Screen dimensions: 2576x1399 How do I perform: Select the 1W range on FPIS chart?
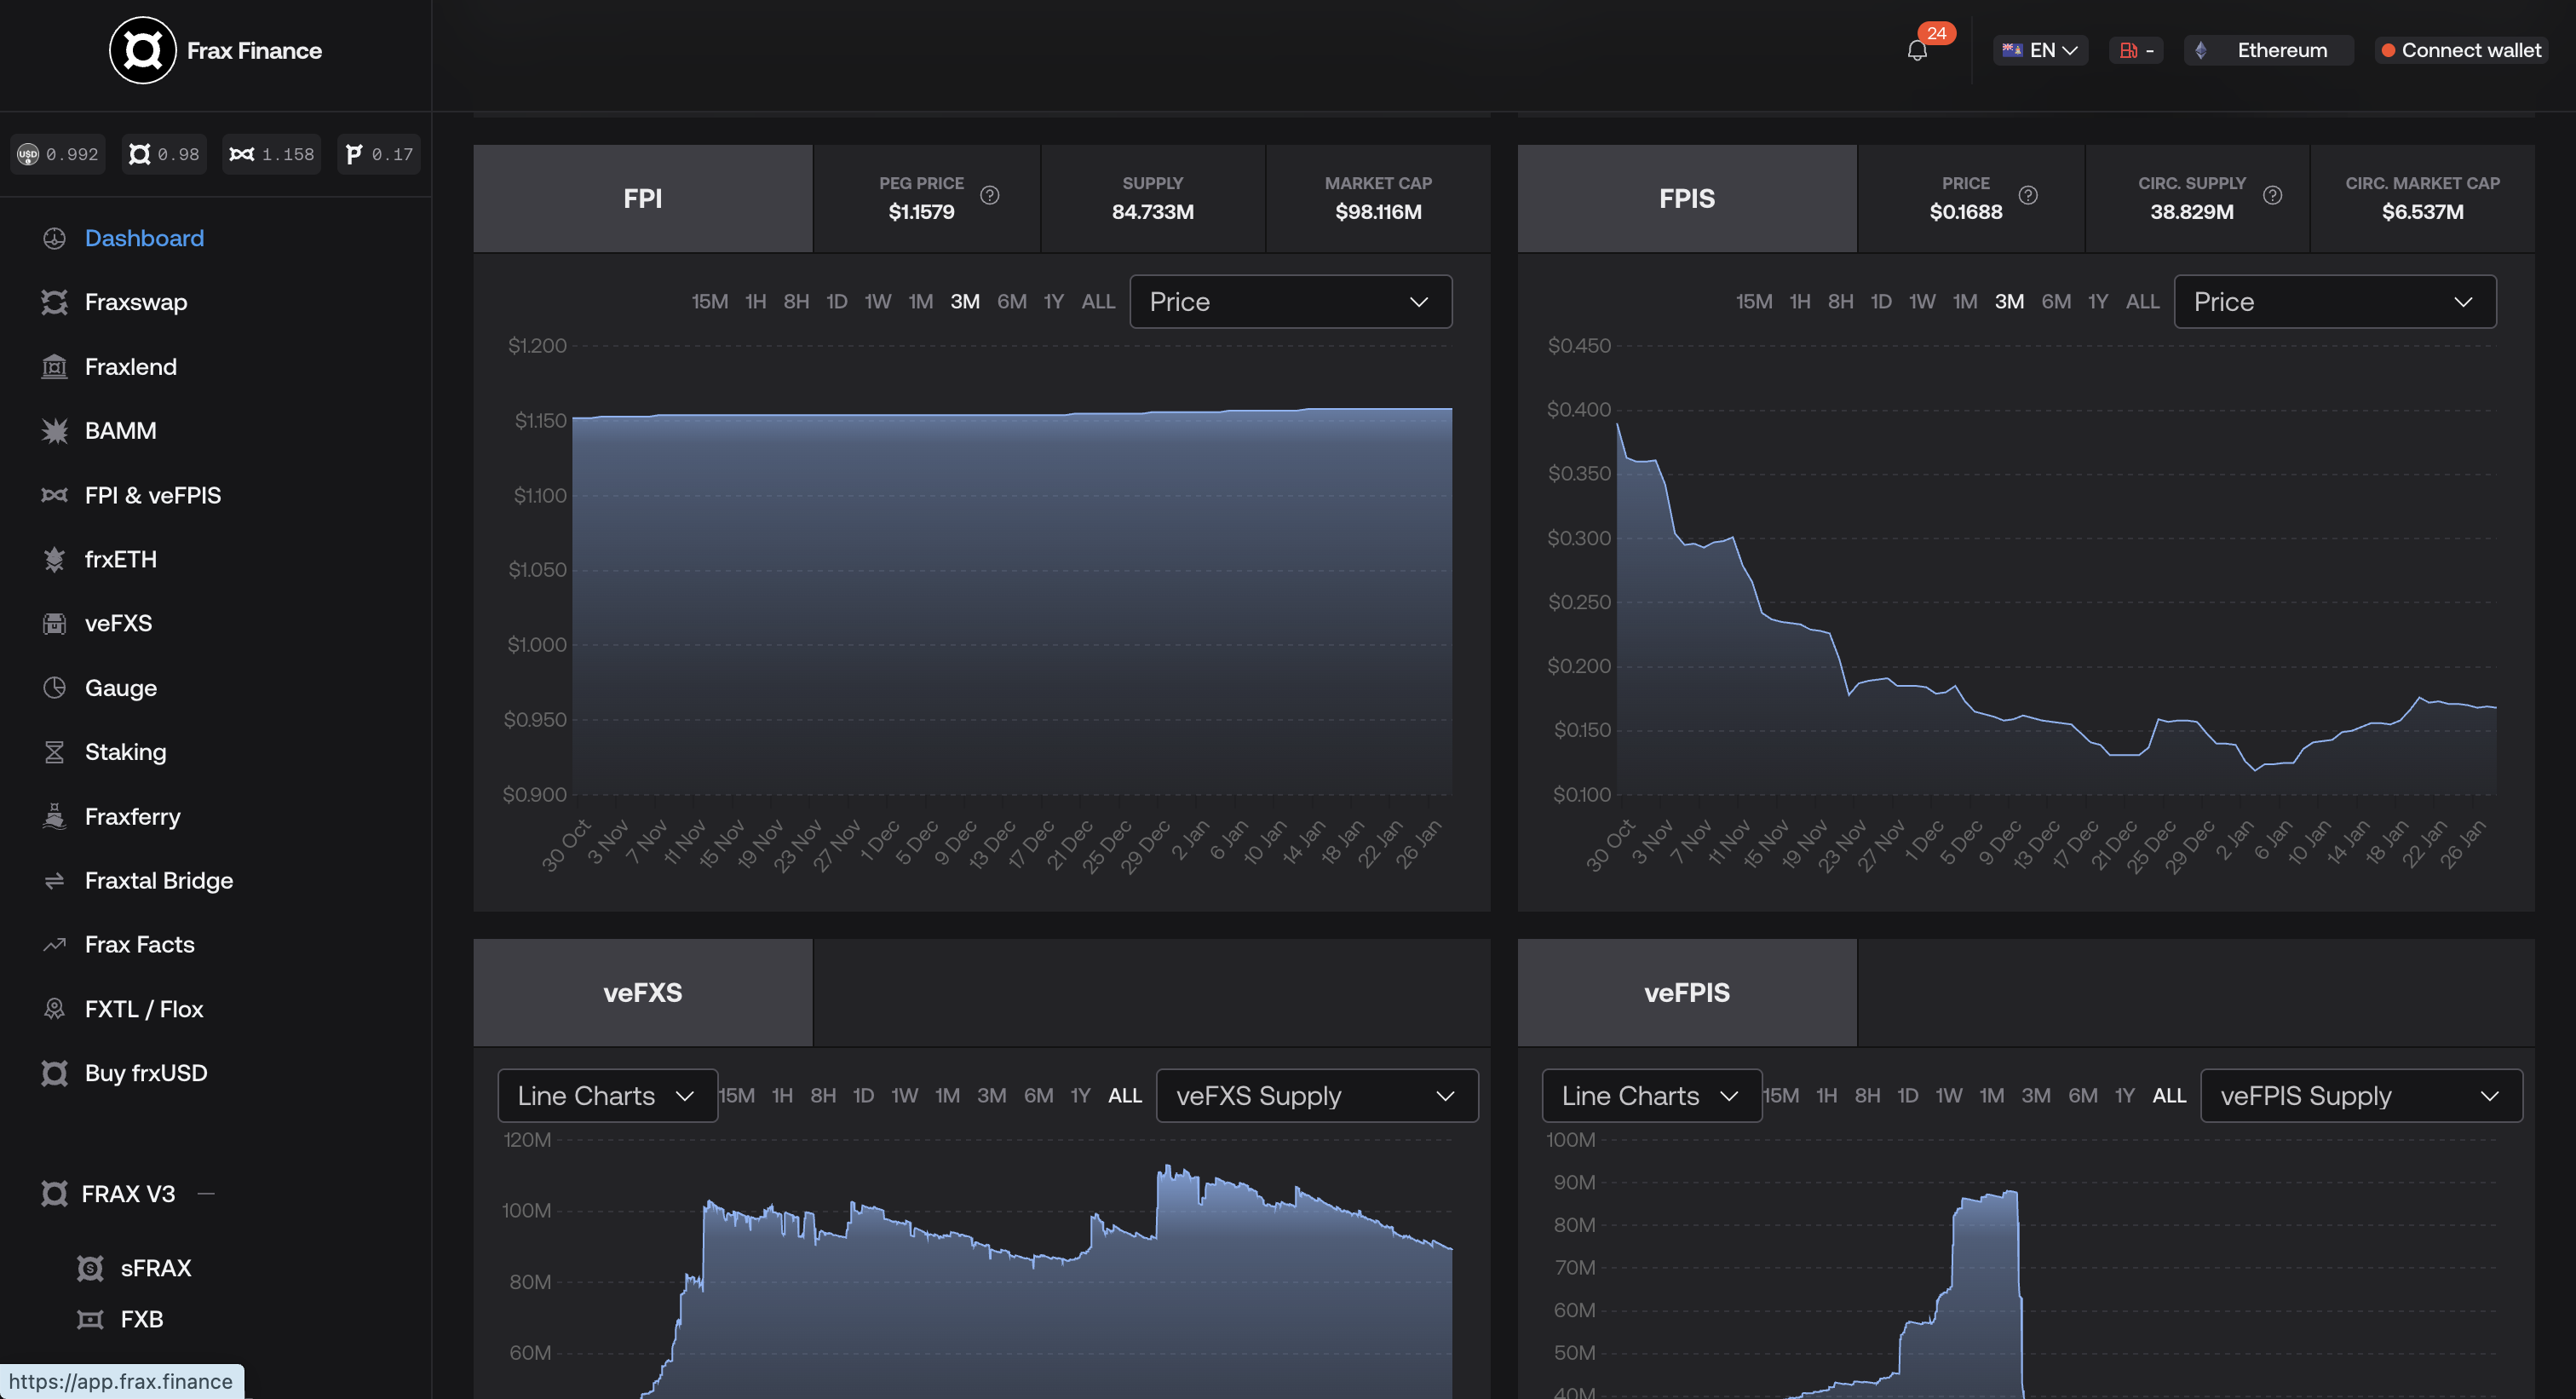[1921, 302]
